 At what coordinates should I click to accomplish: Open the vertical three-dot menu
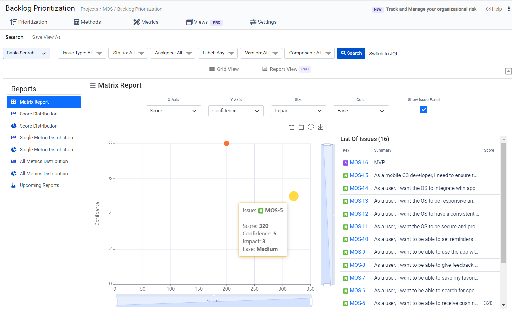coord(508,9)
